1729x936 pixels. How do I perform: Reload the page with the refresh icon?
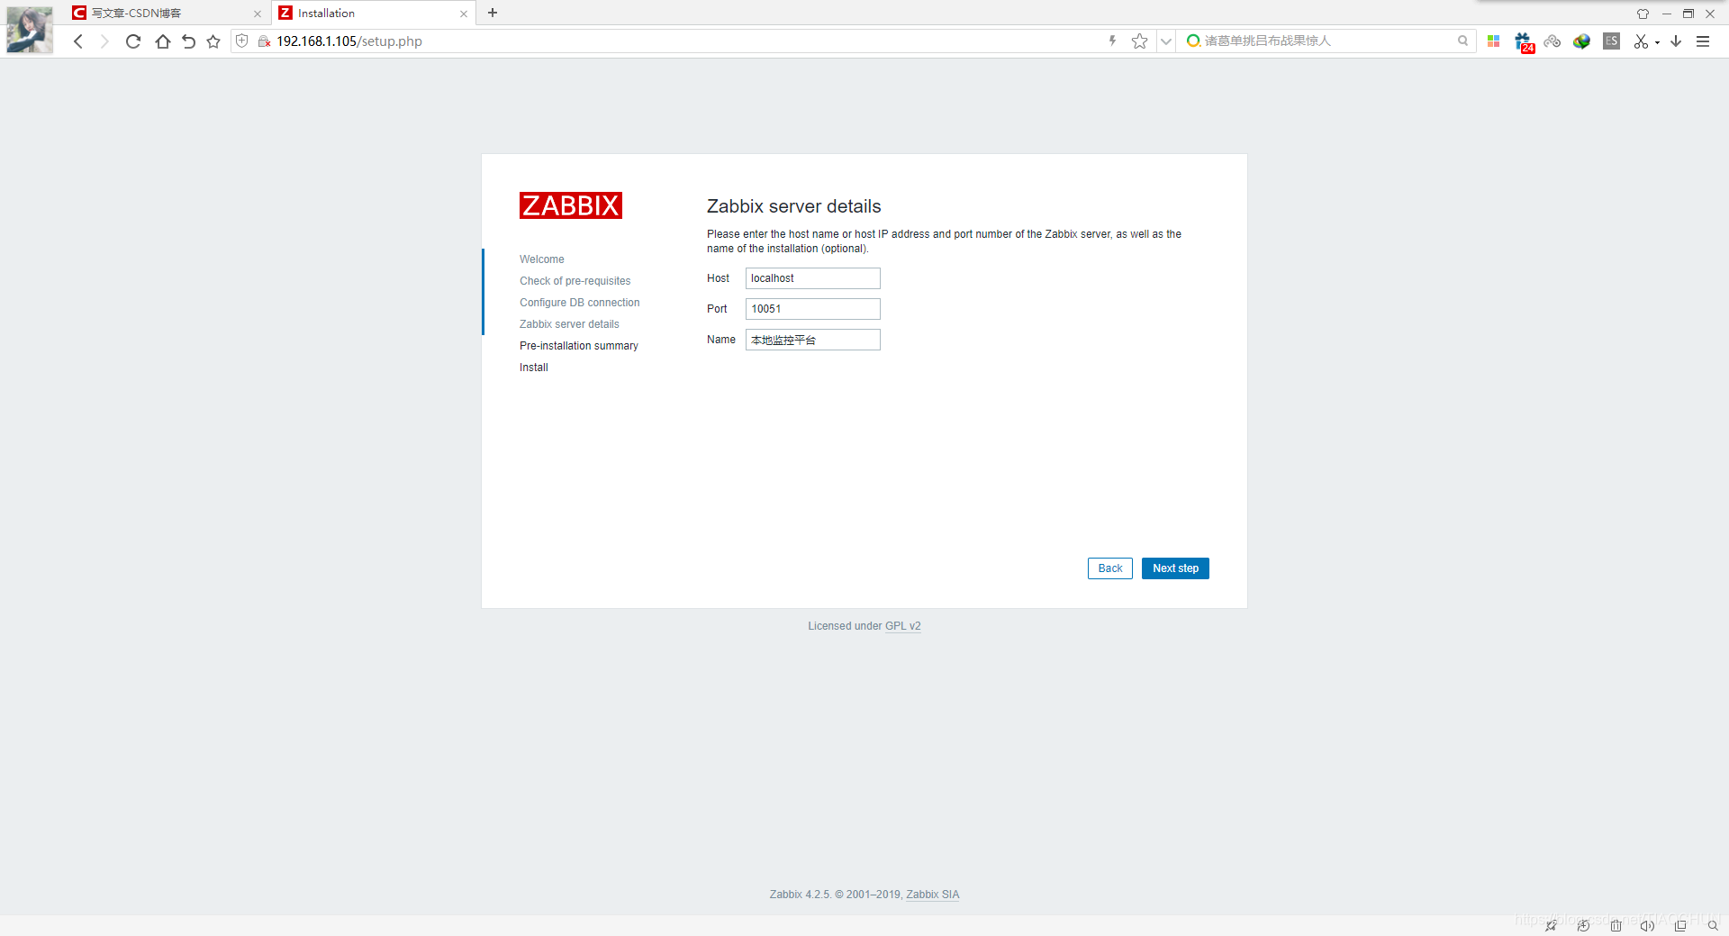point(133,41)
